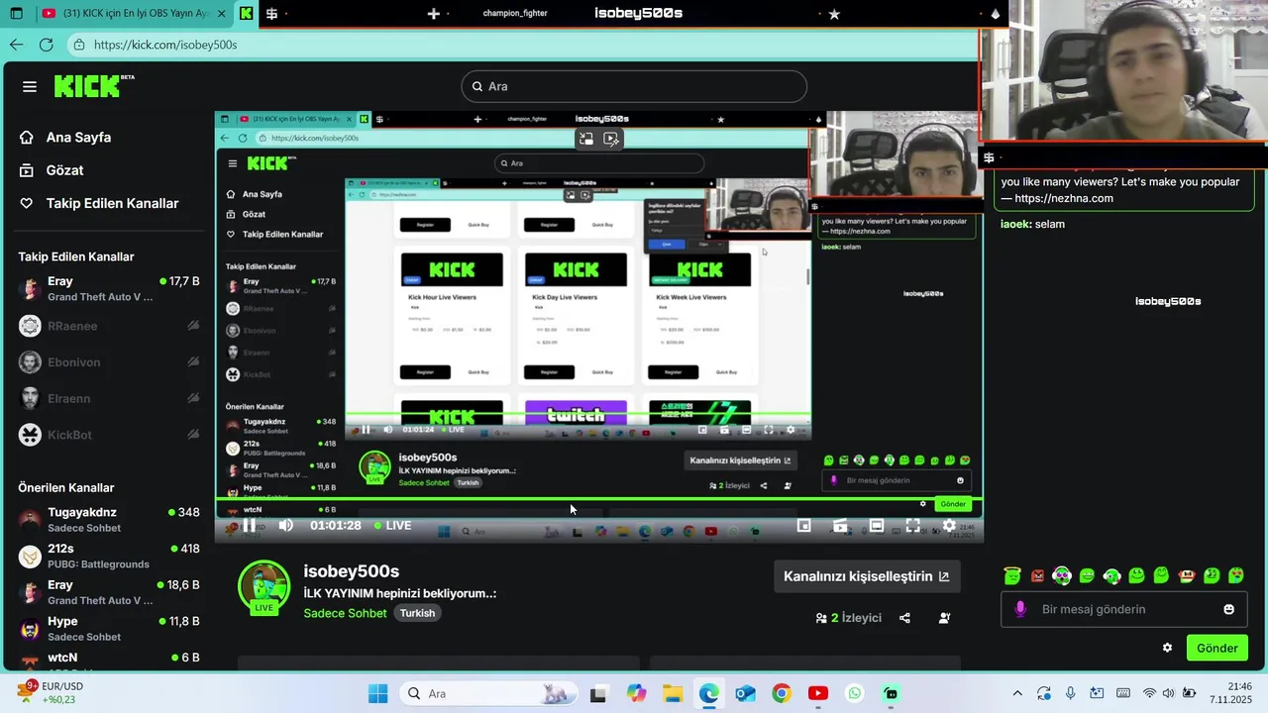
Task: Open the taskbar volume tray icon
Action: 1169,693
